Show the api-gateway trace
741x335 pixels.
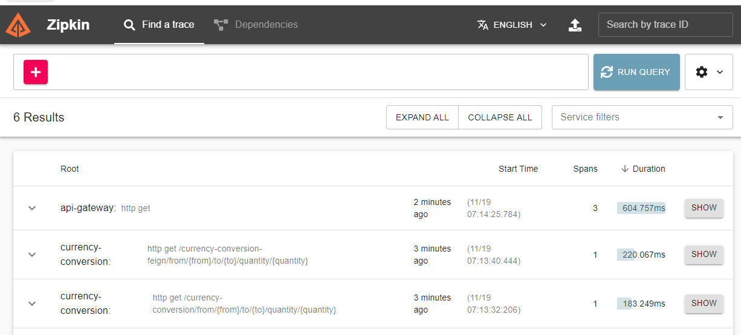coord(704,208)
